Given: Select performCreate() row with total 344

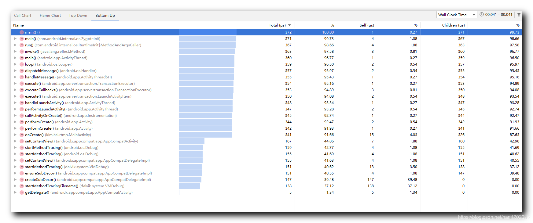Looking at the screenshot, I should (266, 122).
